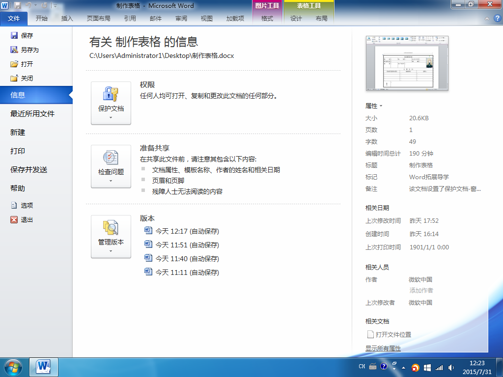
Task: Click the network signal tray icon
Action: (x=439, y=367)
